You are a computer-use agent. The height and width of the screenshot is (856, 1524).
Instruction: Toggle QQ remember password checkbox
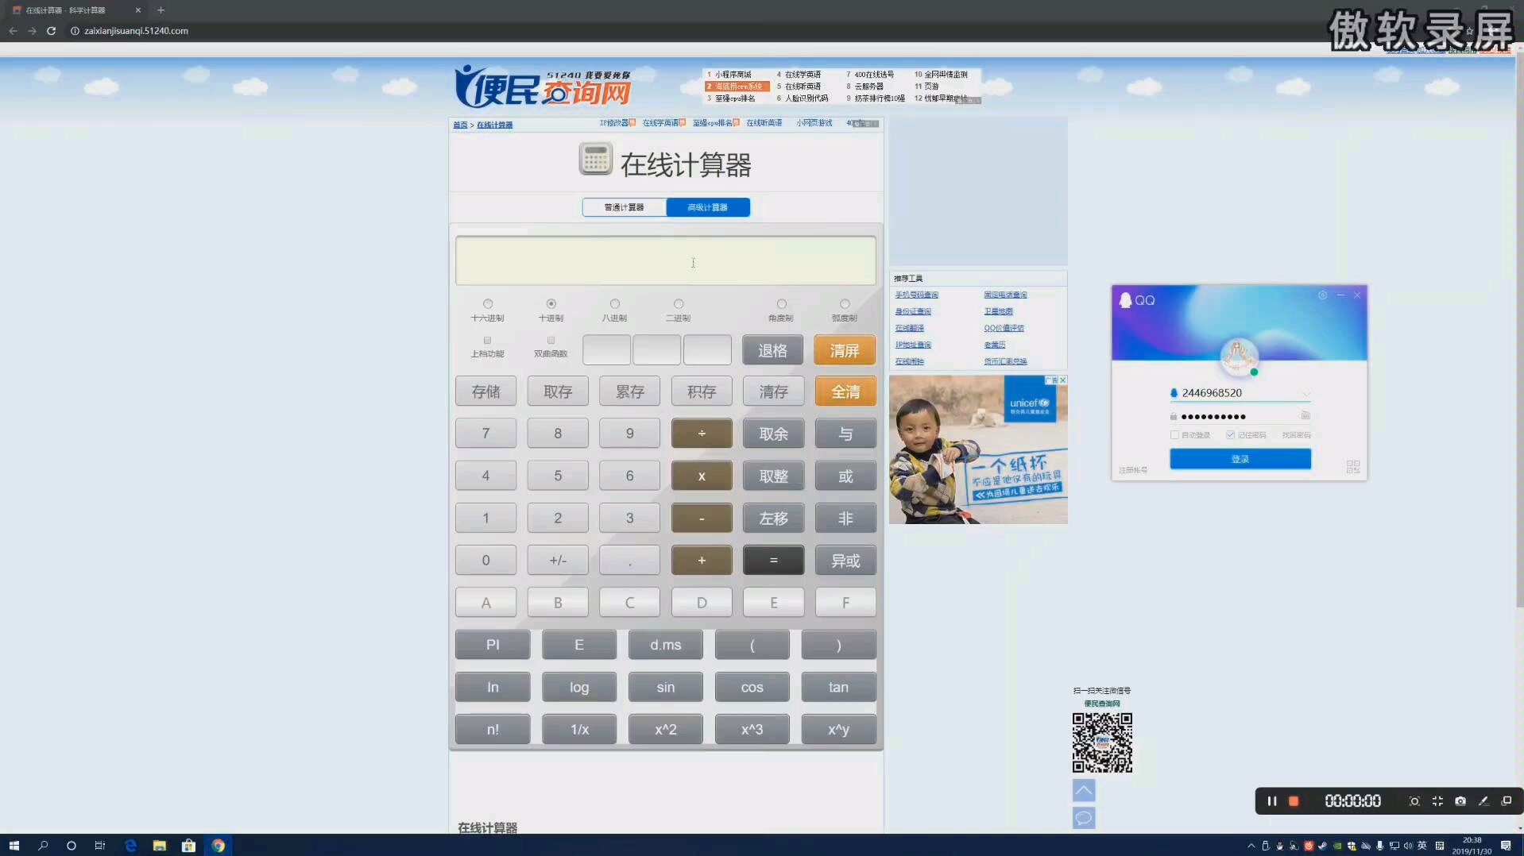tap(1230, 435)
